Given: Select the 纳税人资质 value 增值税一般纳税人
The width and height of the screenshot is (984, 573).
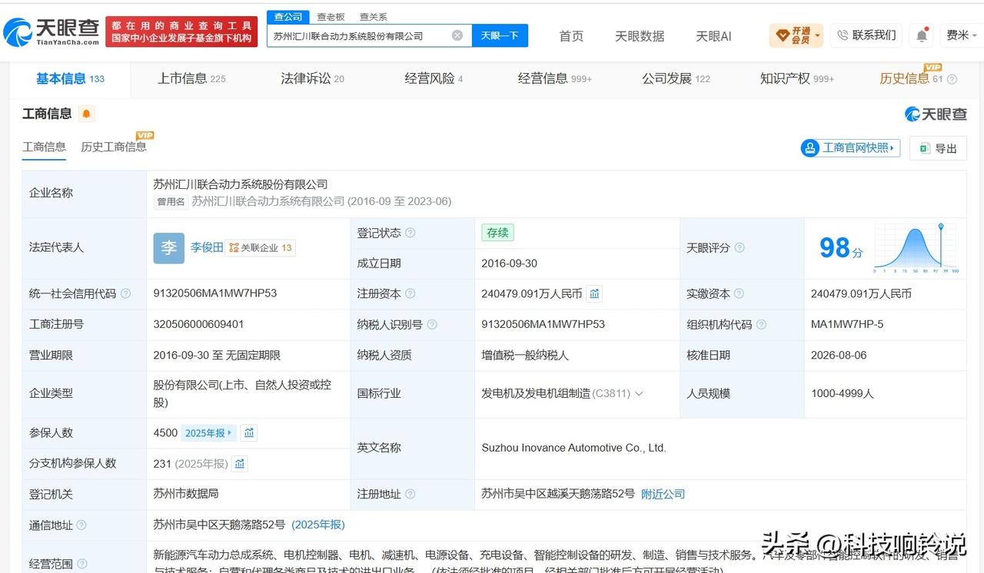Looking at the screenshot, I should [525, 355].
